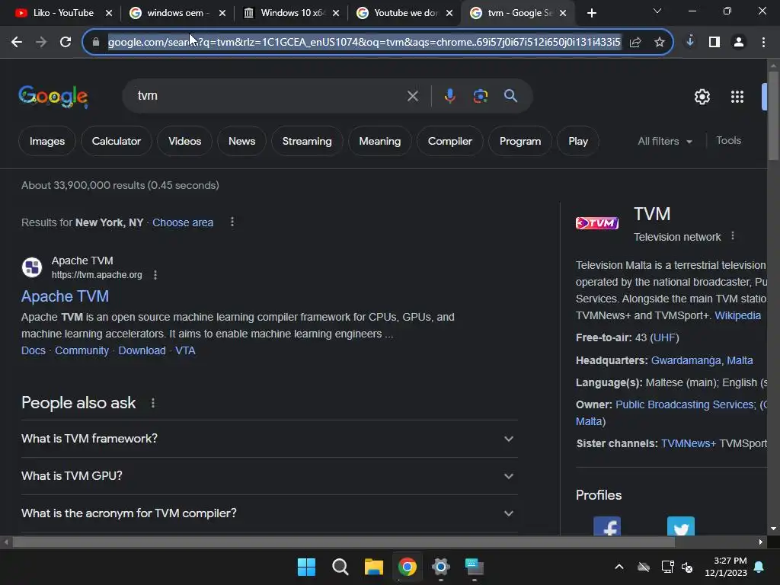The image size is (780, 585).
Task: Open Google quick settings gear
Action: pyautogui.click(x=702, y=97)
